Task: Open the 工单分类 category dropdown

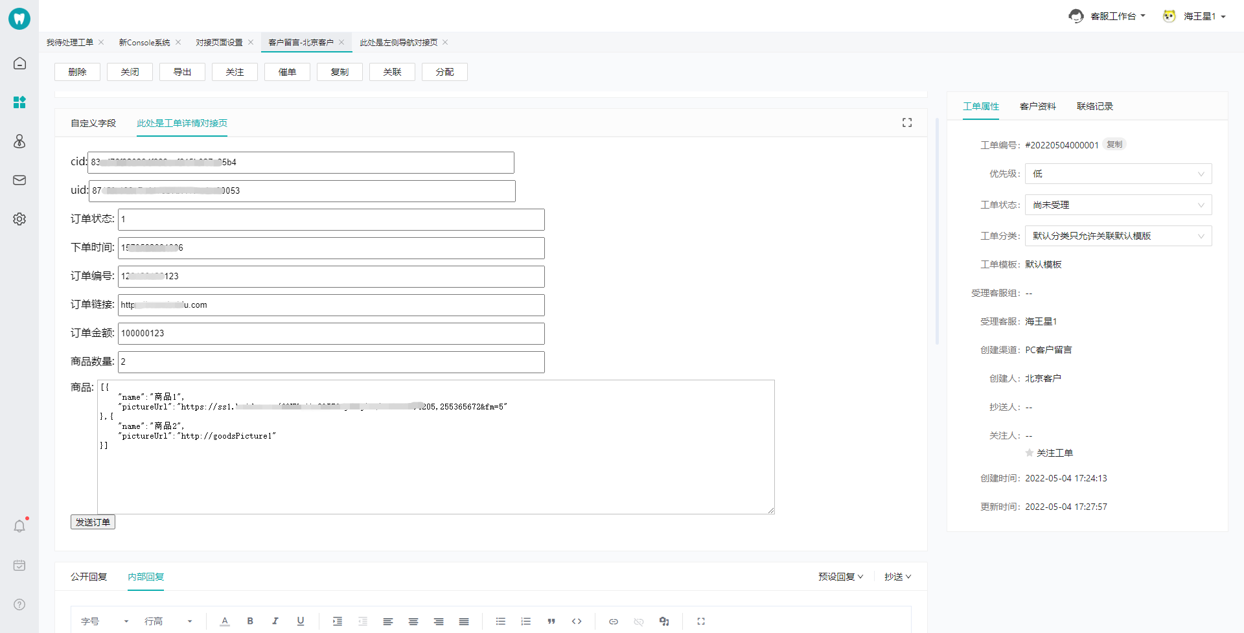Action: (x=1118, y=236)
